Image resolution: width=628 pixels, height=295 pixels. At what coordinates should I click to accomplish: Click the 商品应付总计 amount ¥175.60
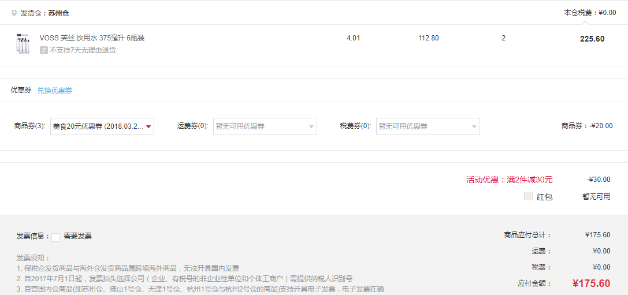(x=597, y=235)
